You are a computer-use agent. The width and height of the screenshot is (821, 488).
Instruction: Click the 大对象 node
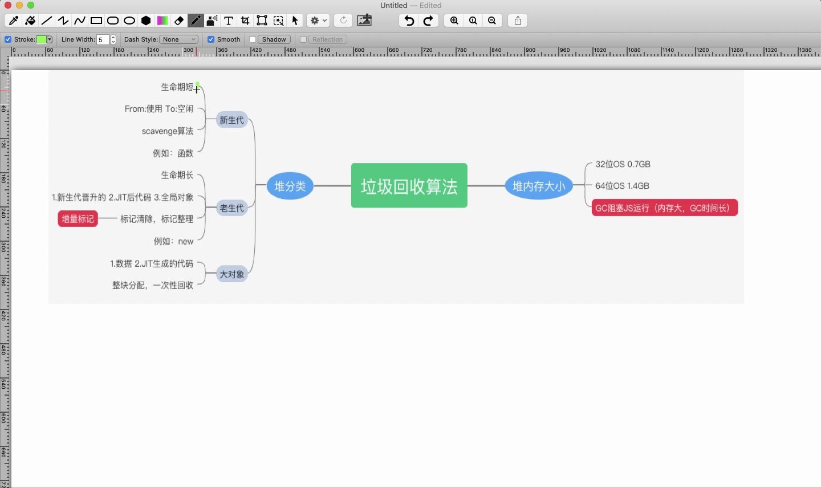[x=232, y=274]
